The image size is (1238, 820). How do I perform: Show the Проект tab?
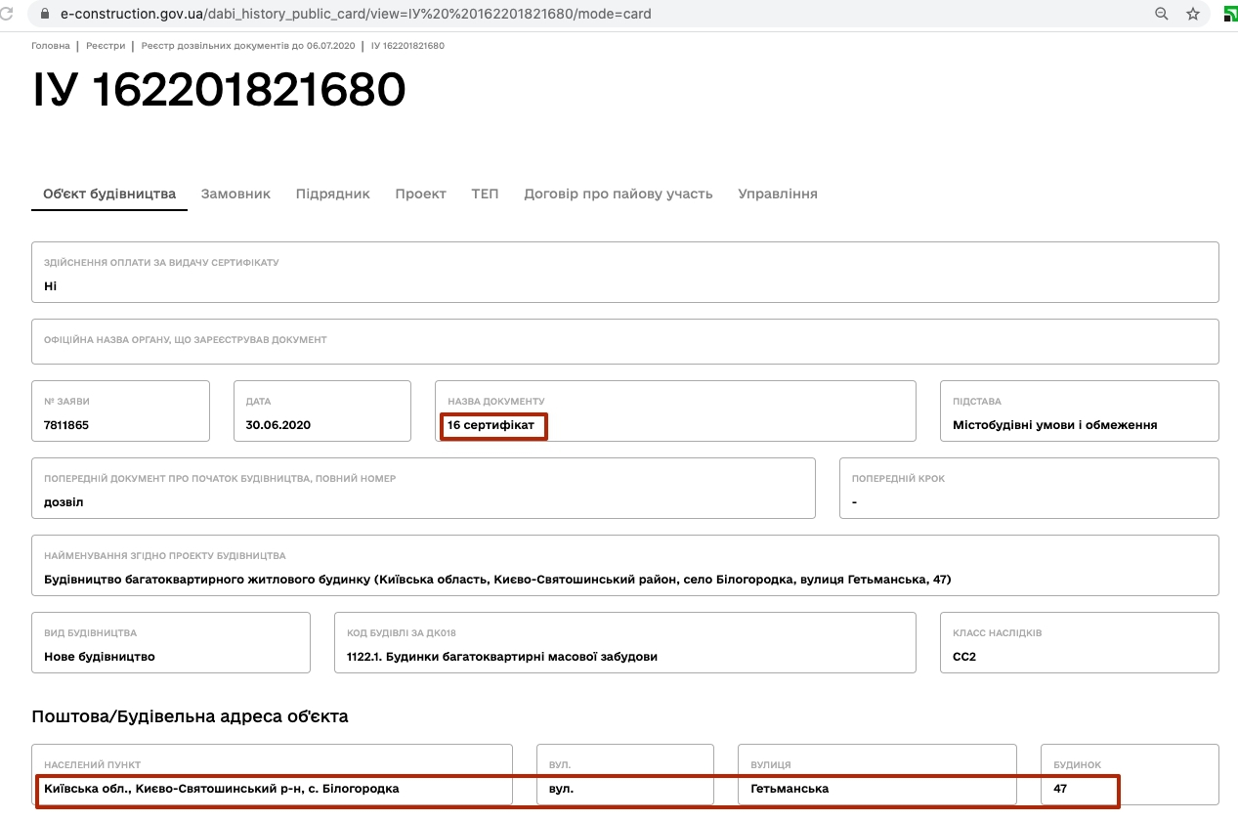421,194
